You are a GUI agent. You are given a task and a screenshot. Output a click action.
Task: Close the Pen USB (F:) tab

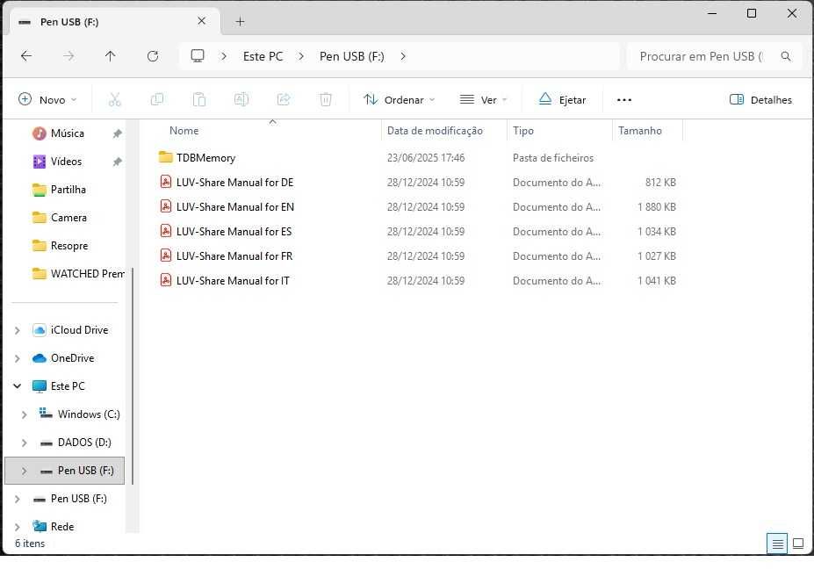click(201, 21)
